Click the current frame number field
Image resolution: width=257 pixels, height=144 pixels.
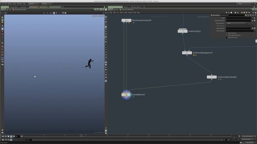coord(18,136)
